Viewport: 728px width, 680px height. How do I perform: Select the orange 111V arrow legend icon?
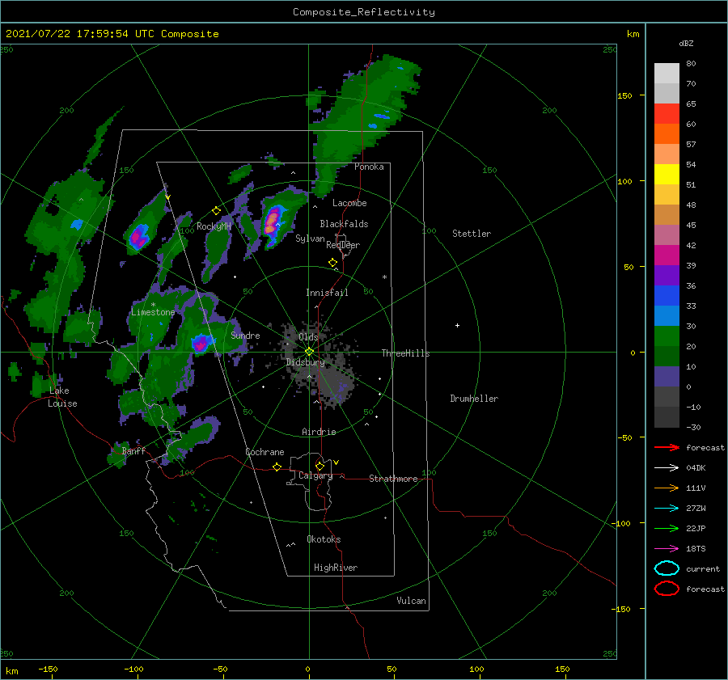pyautogui.click(x=667, y=488)
